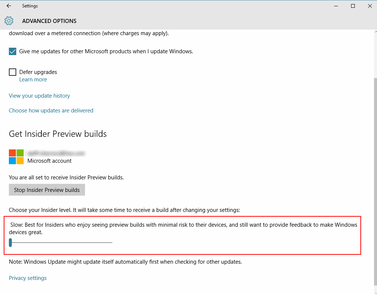
Task: Maximize the Settings window
Action: (x=353, y=6)
